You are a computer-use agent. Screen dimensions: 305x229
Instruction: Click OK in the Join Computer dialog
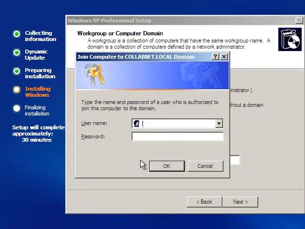[167, 166]
